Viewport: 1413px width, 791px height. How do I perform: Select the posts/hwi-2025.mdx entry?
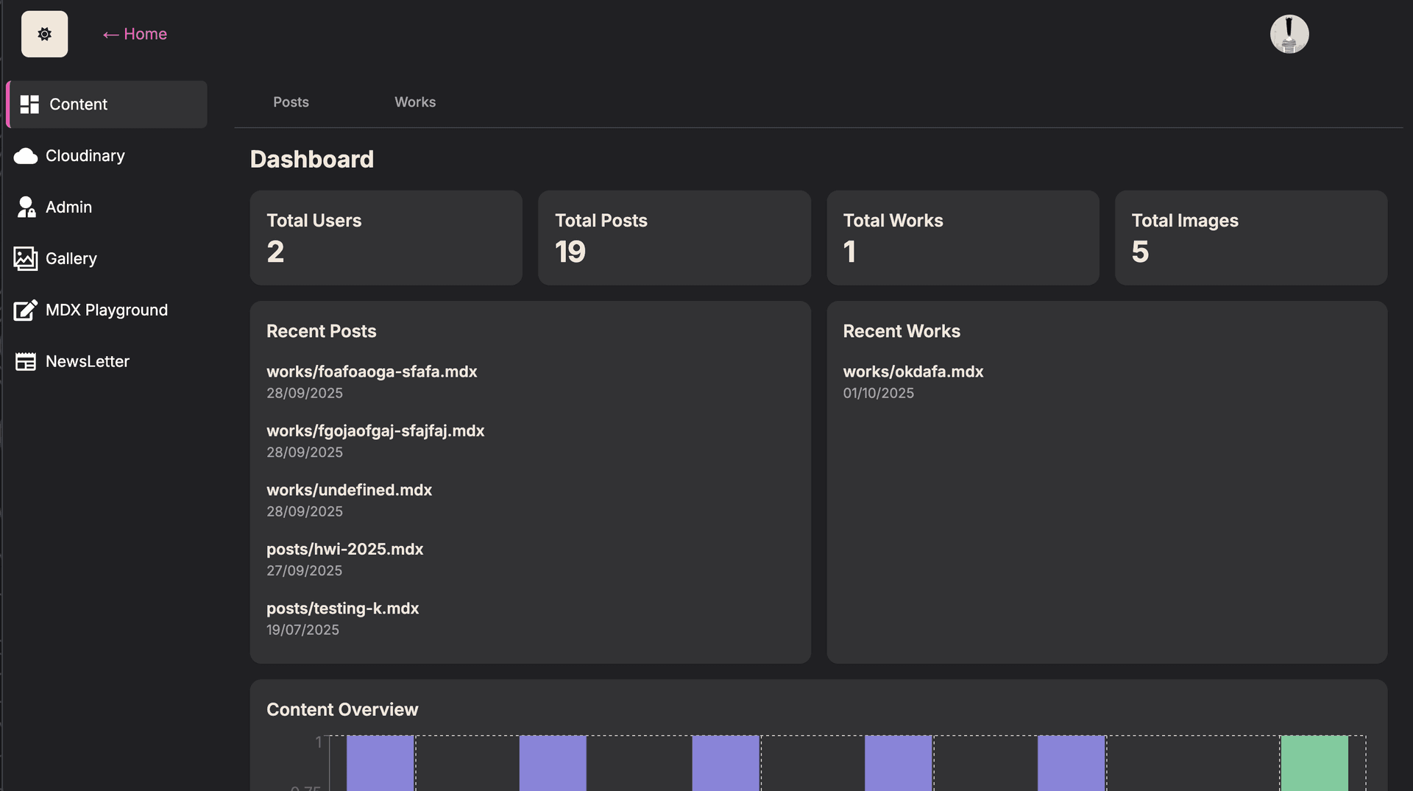point(344,550)
